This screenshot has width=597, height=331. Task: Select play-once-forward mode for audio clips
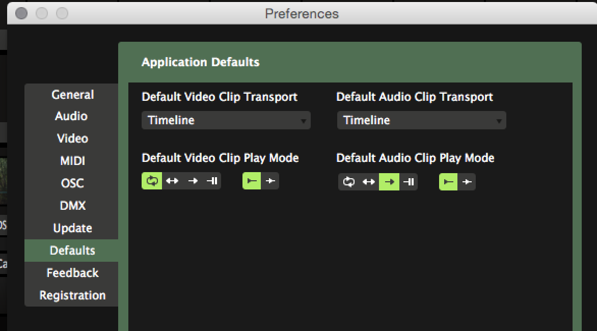[x=389, y=182]
